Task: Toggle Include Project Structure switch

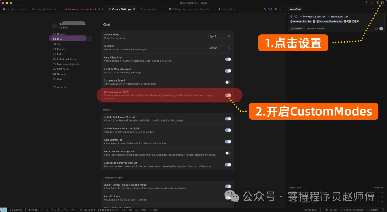Action: pyautogui.click(x=228, y=130)
